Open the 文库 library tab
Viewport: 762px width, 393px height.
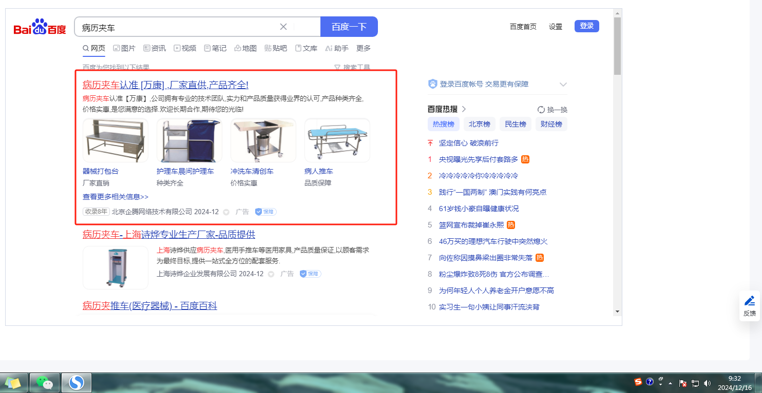306,48
